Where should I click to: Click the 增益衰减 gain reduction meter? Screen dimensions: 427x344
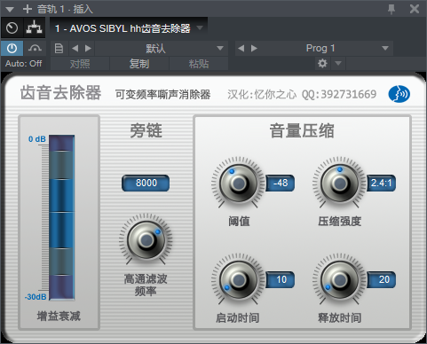tap(61, 217)
